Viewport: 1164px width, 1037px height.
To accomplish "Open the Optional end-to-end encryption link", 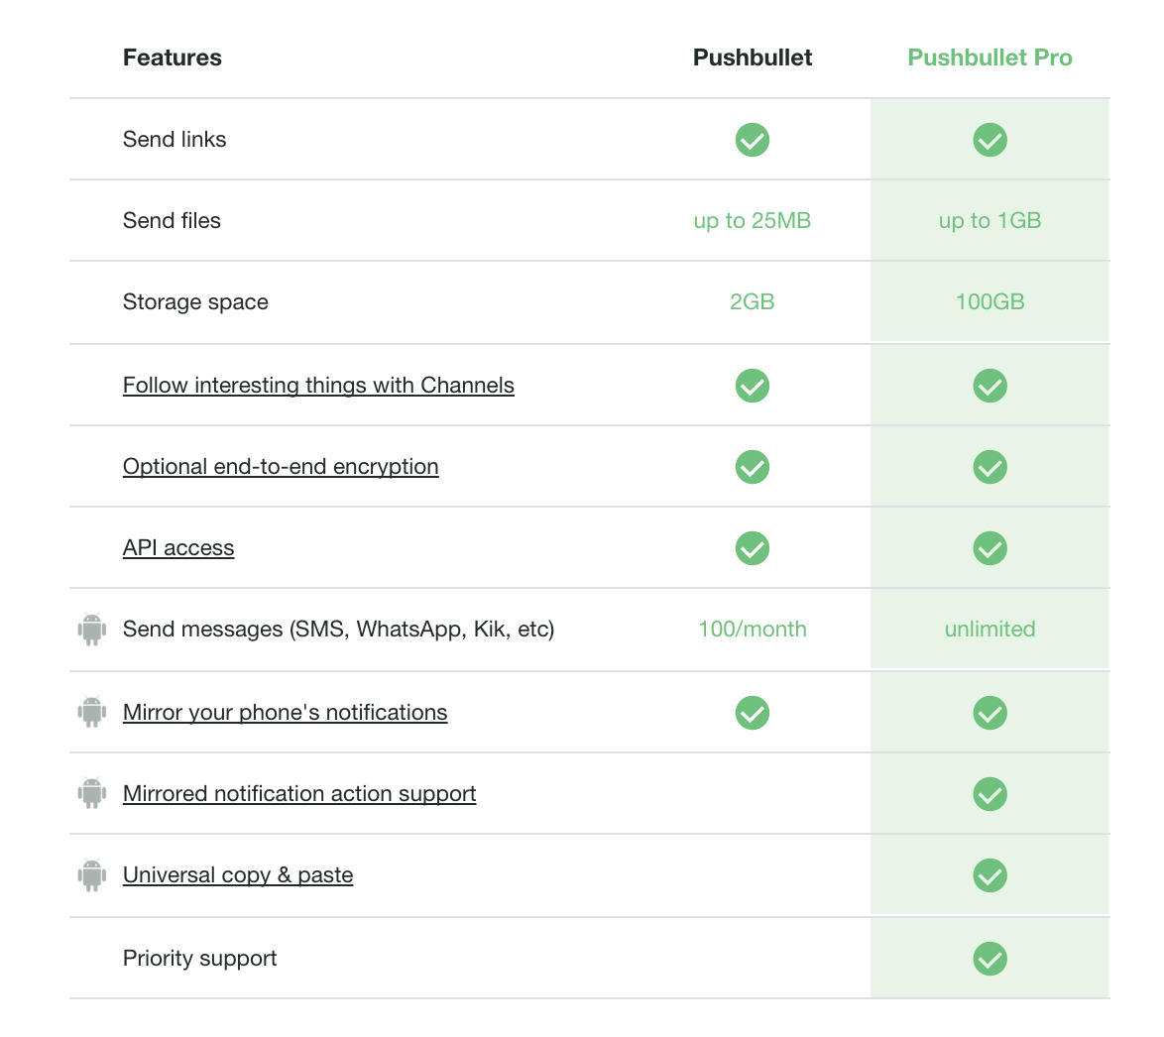I will tap(281, 466).
